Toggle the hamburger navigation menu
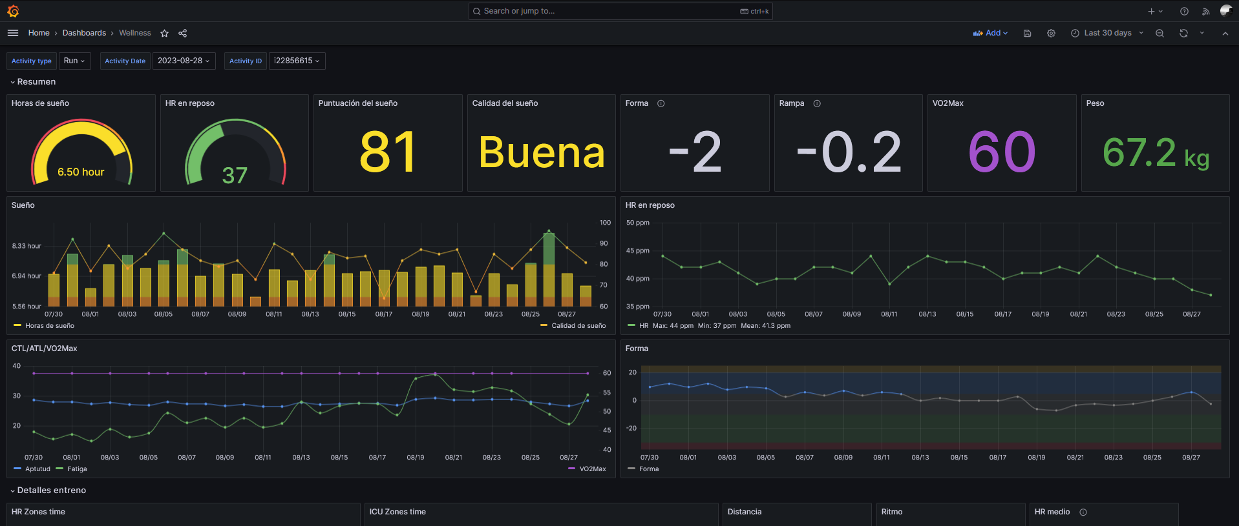1239x526 pixels. pos(13,33)
